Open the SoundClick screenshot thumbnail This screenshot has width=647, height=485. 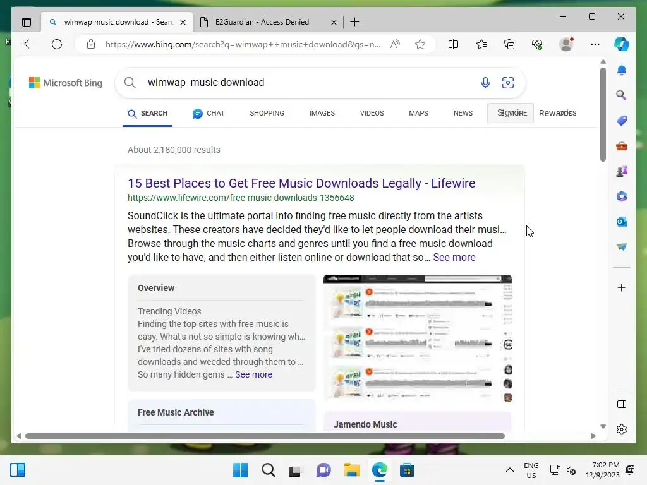[418, 338]
